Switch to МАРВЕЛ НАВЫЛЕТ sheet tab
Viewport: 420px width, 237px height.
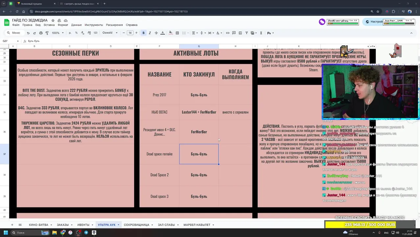197,225
